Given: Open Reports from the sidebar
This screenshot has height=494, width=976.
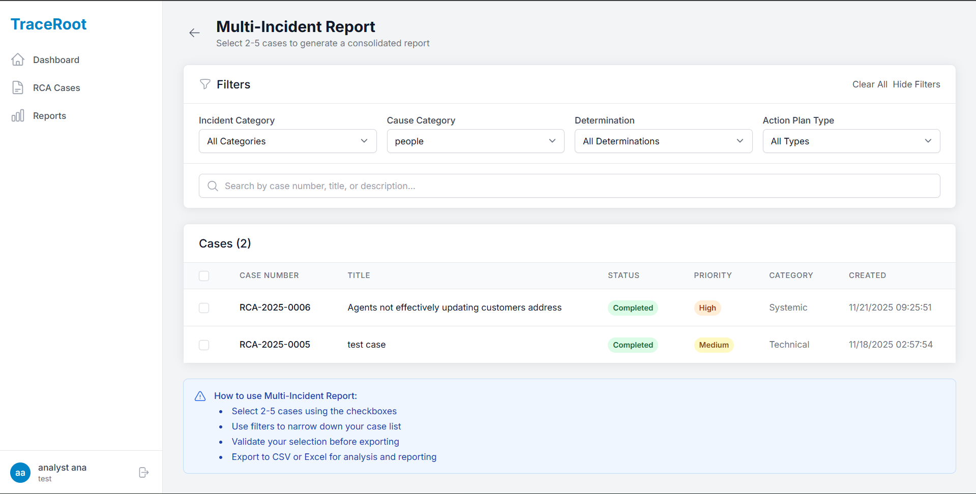Looking at the screenshot, I should coord(49,116).
